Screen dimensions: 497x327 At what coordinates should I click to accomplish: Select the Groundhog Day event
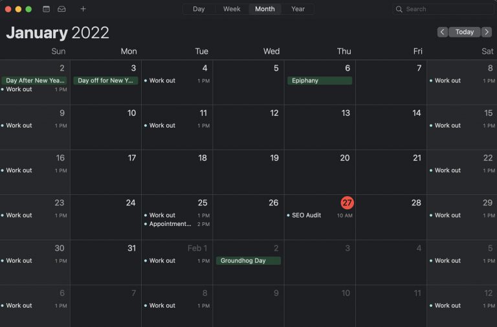coord(248,260)
